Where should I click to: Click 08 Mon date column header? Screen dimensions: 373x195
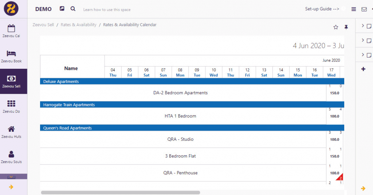[180, 72]
